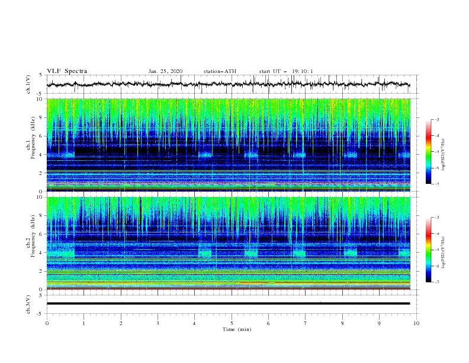469x363 pixels.
Task: Click the ch.3 flat black trace
Action: (x=228, y=304)
